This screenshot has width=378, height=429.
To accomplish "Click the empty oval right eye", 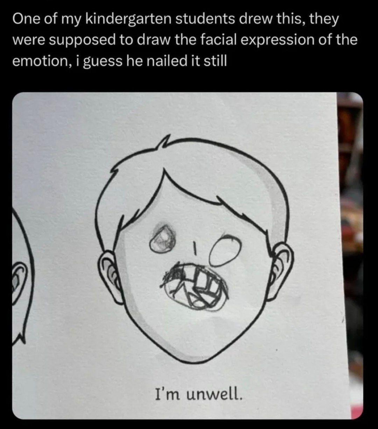I will 224,250.
